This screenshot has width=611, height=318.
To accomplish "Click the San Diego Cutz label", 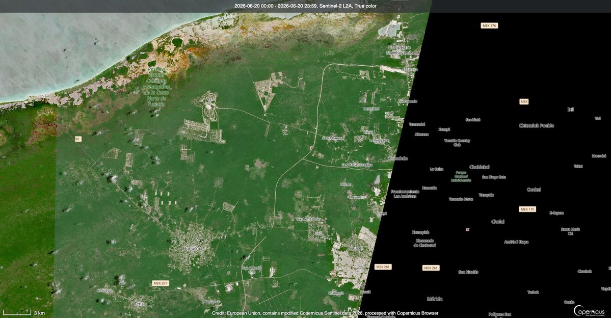I will [x=494, y=177].
